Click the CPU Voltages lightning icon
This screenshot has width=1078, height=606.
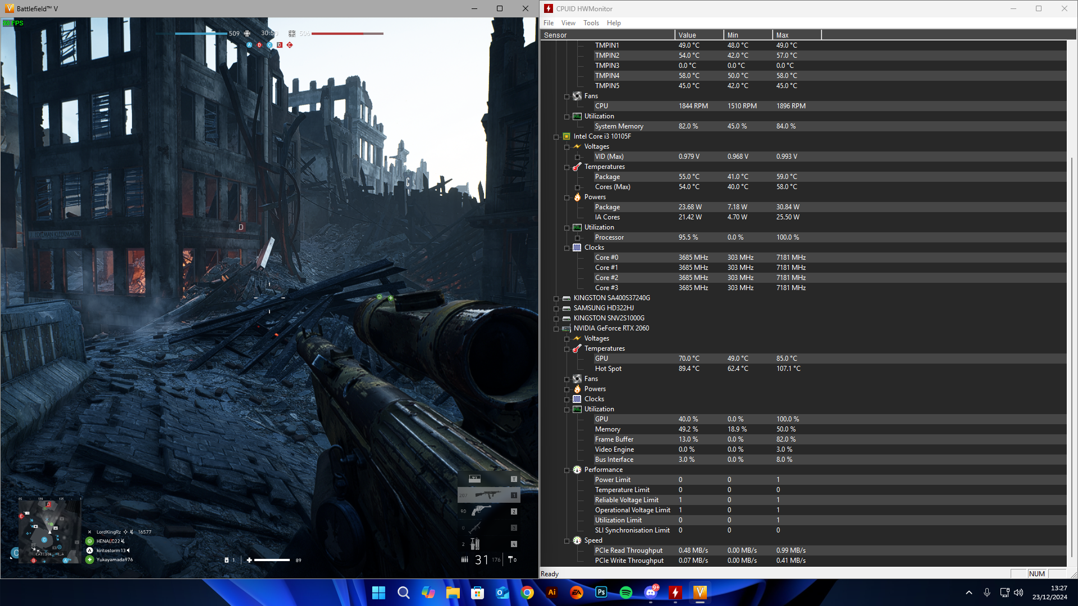click(x=577, y=146)
